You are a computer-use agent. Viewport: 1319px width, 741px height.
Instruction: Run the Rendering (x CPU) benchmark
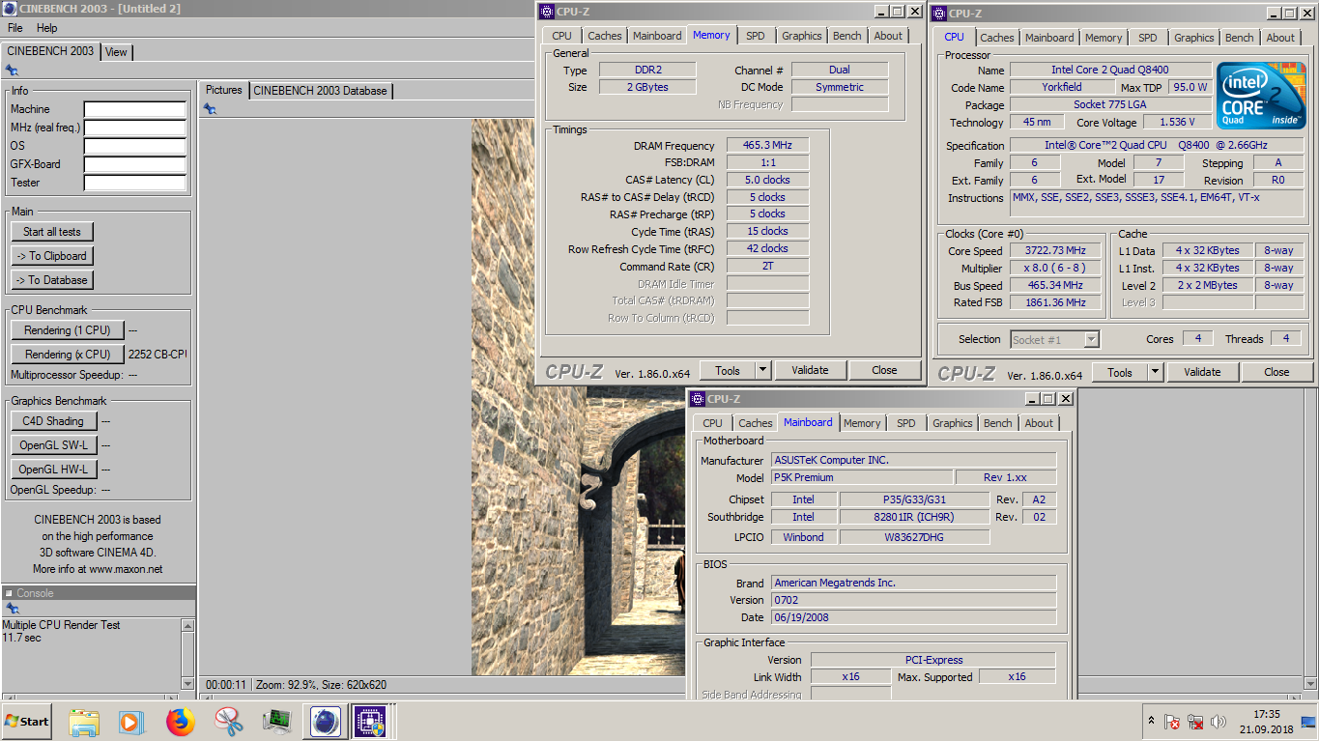coord(68,355)
